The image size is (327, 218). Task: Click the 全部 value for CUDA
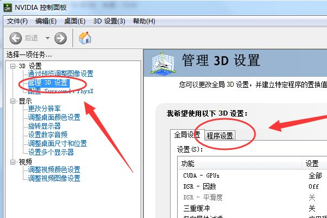[x=315, y=175]
